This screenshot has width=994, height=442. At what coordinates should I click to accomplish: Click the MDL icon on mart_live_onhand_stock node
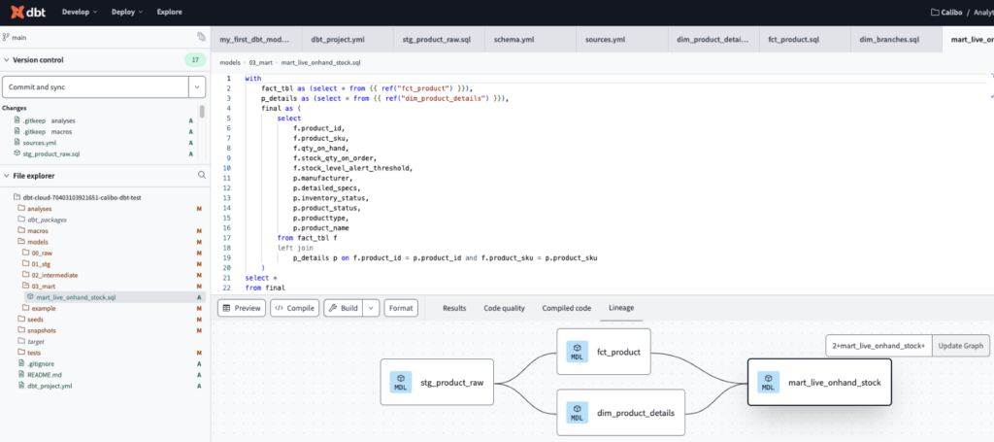768,383
